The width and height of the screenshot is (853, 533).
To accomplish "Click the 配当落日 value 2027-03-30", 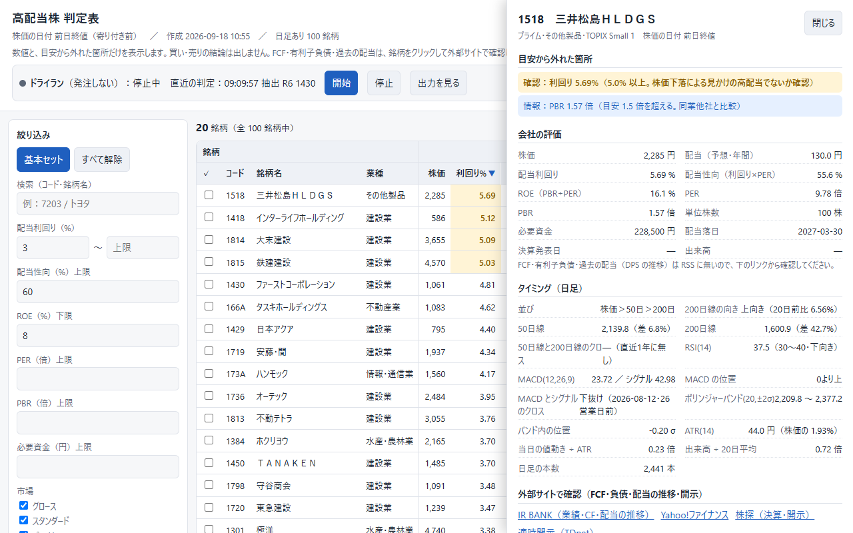I will click(x=820, y=231).
